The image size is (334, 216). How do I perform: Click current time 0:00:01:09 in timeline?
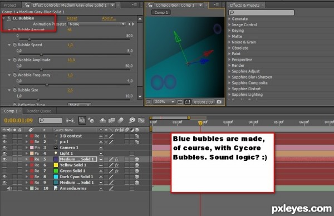[18, 120]
